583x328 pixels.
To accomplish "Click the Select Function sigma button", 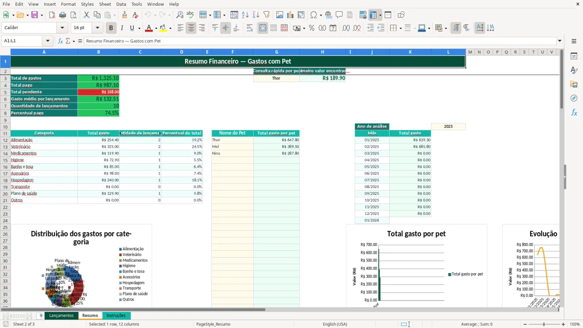I will pos(68,41).
